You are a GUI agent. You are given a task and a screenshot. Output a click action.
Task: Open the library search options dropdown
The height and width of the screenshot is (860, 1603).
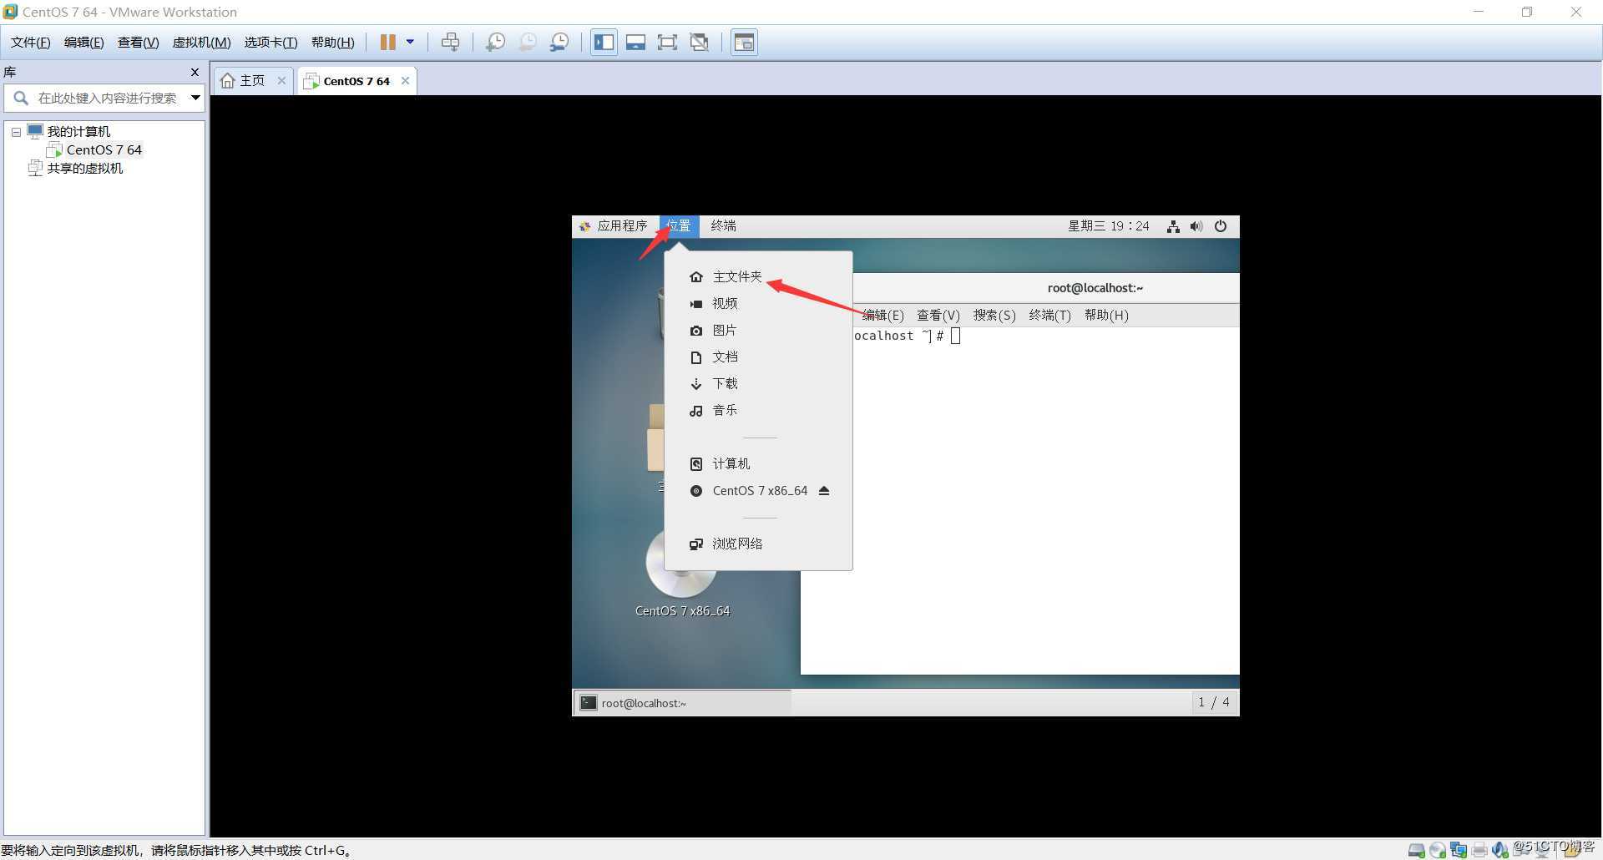(195, 98)
